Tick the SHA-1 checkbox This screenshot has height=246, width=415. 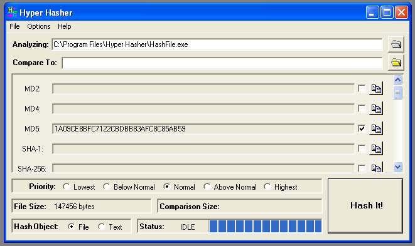click(x=362, y=148)
